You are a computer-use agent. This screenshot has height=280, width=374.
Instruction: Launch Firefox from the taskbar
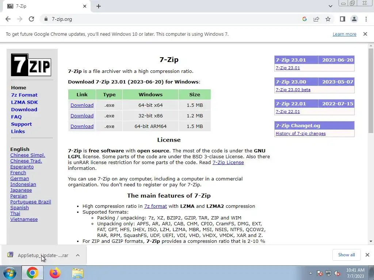(x=55, y=273)
